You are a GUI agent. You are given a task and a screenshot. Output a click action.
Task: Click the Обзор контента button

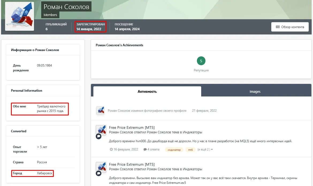(290, 27)
